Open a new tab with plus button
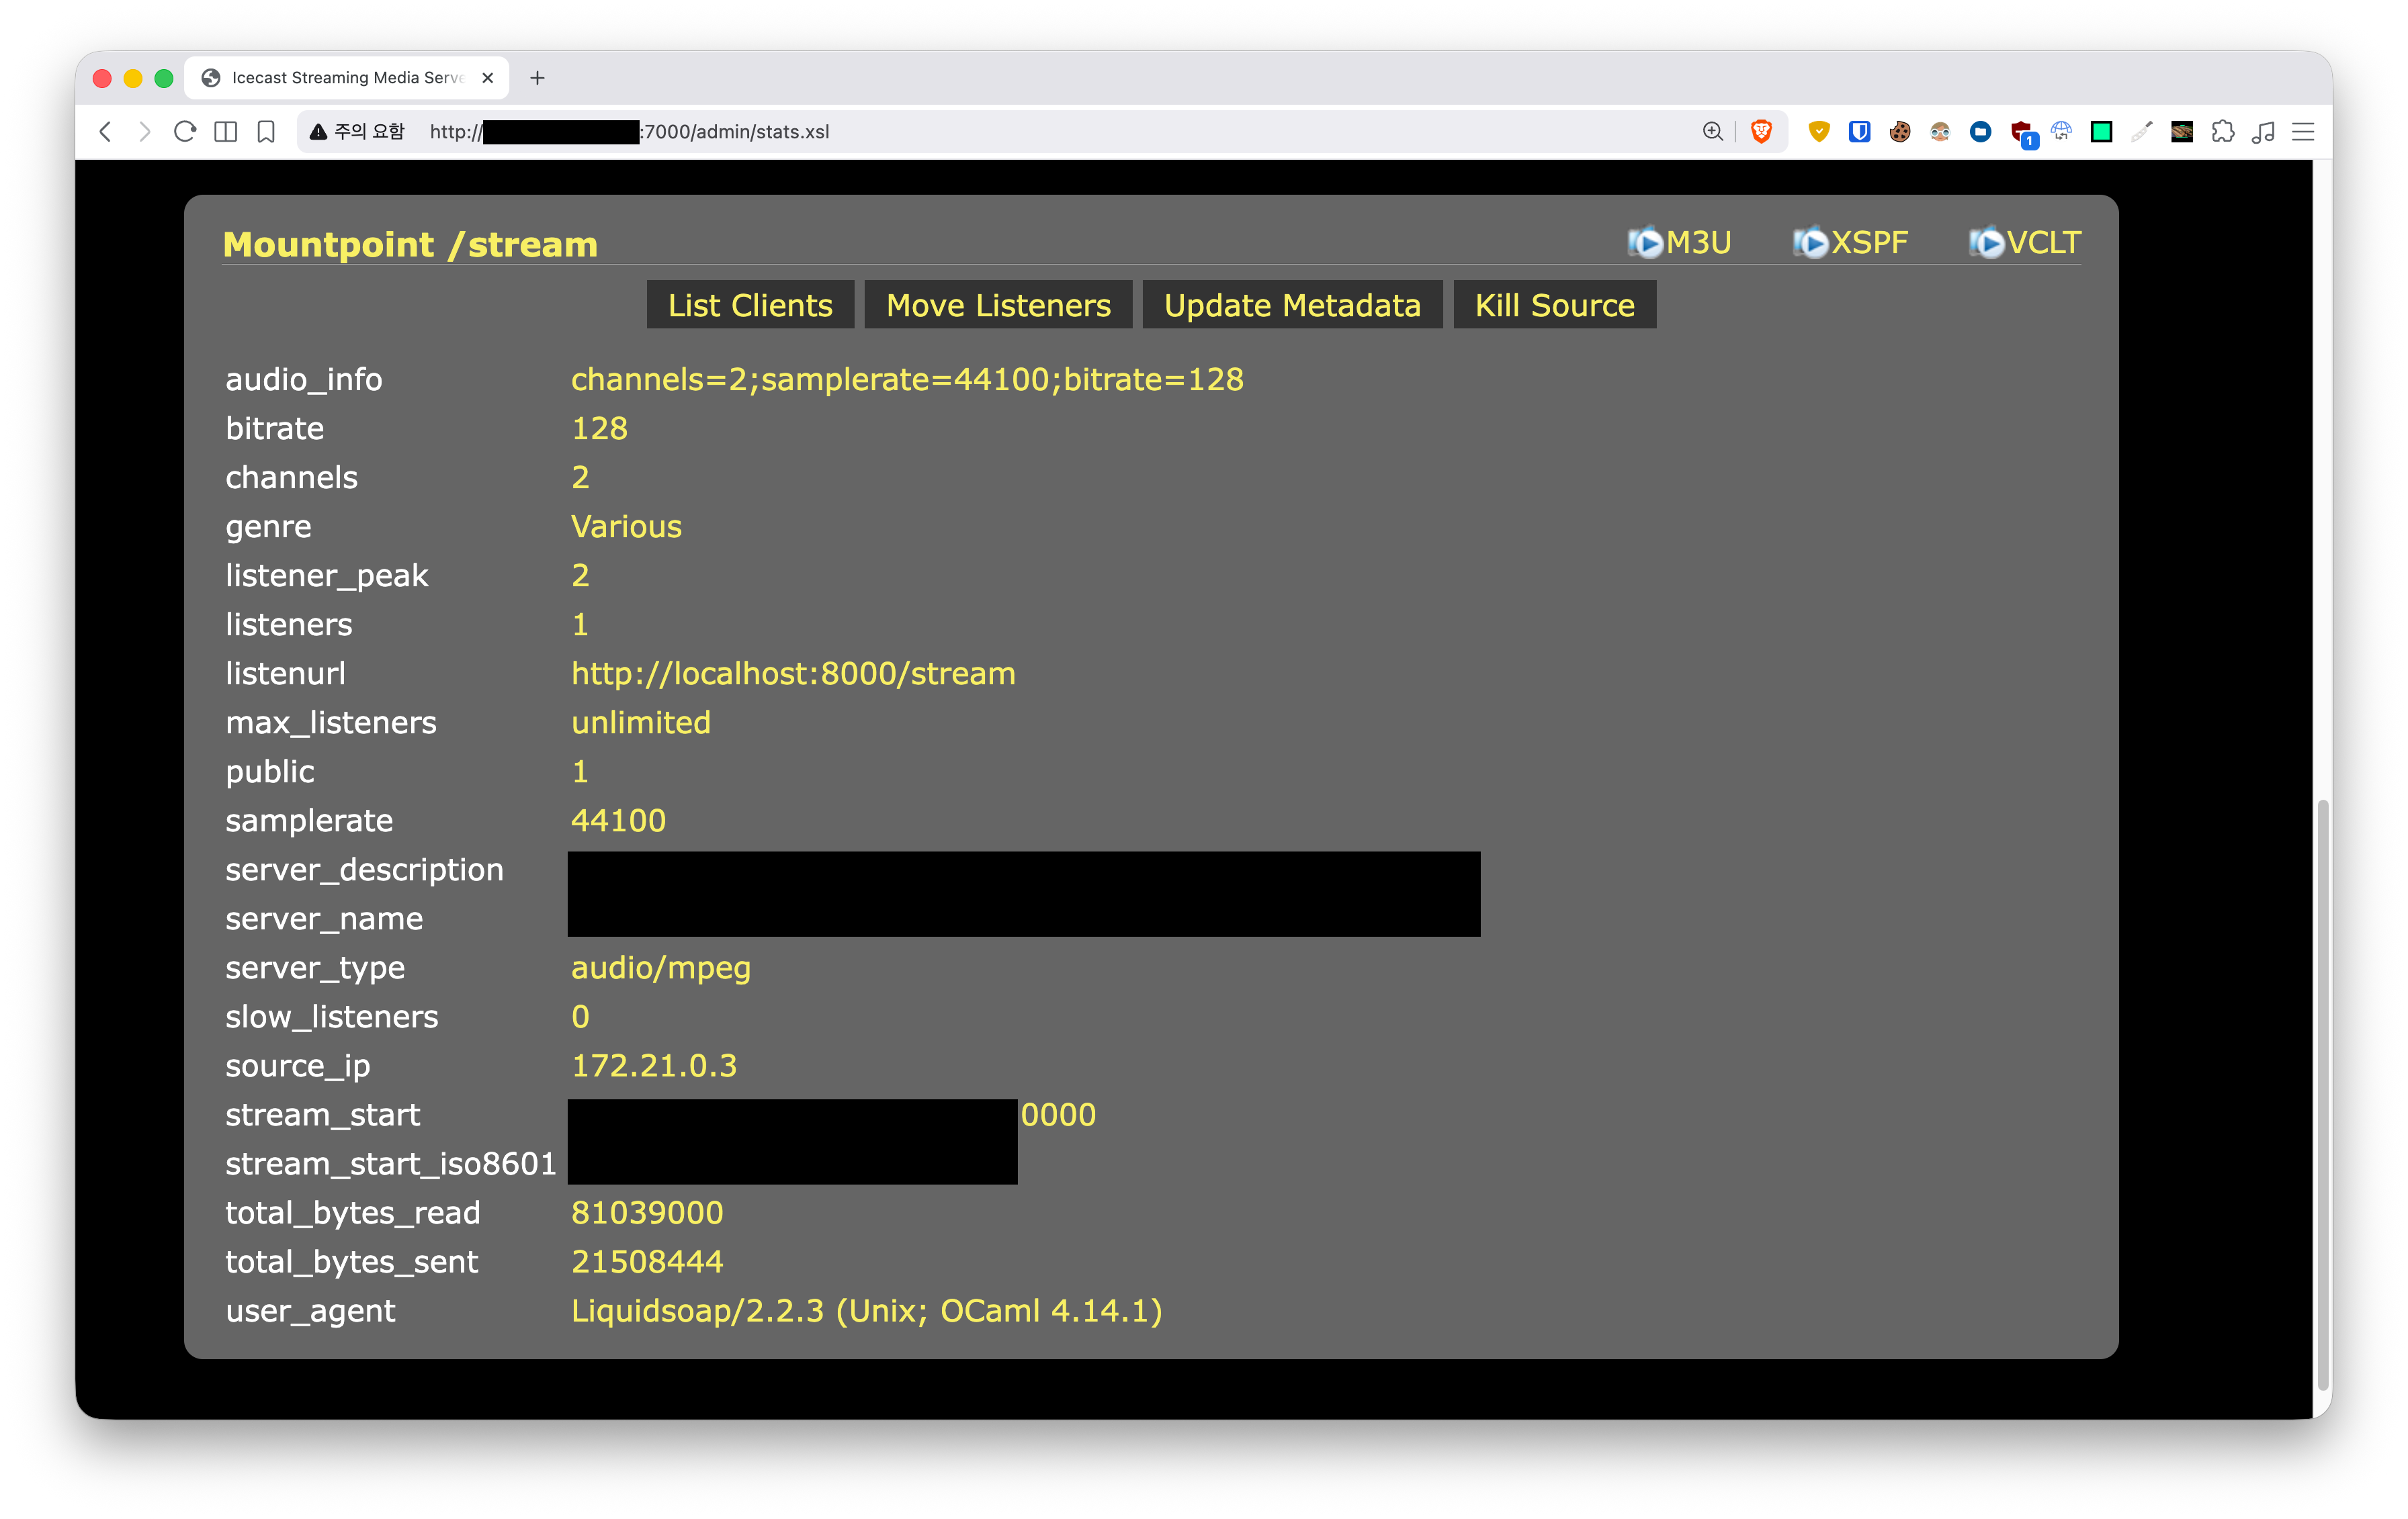 (x=537, y=78)
